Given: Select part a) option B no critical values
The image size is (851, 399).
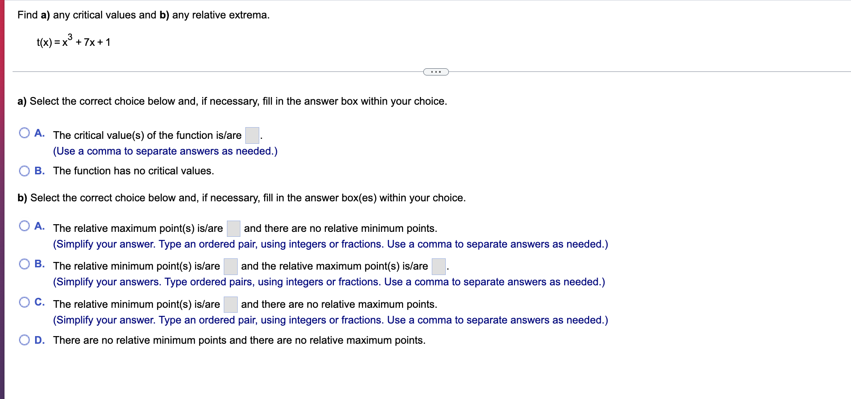Looking at the screenshot, I should pyautogui.click(x=24, y=171).
